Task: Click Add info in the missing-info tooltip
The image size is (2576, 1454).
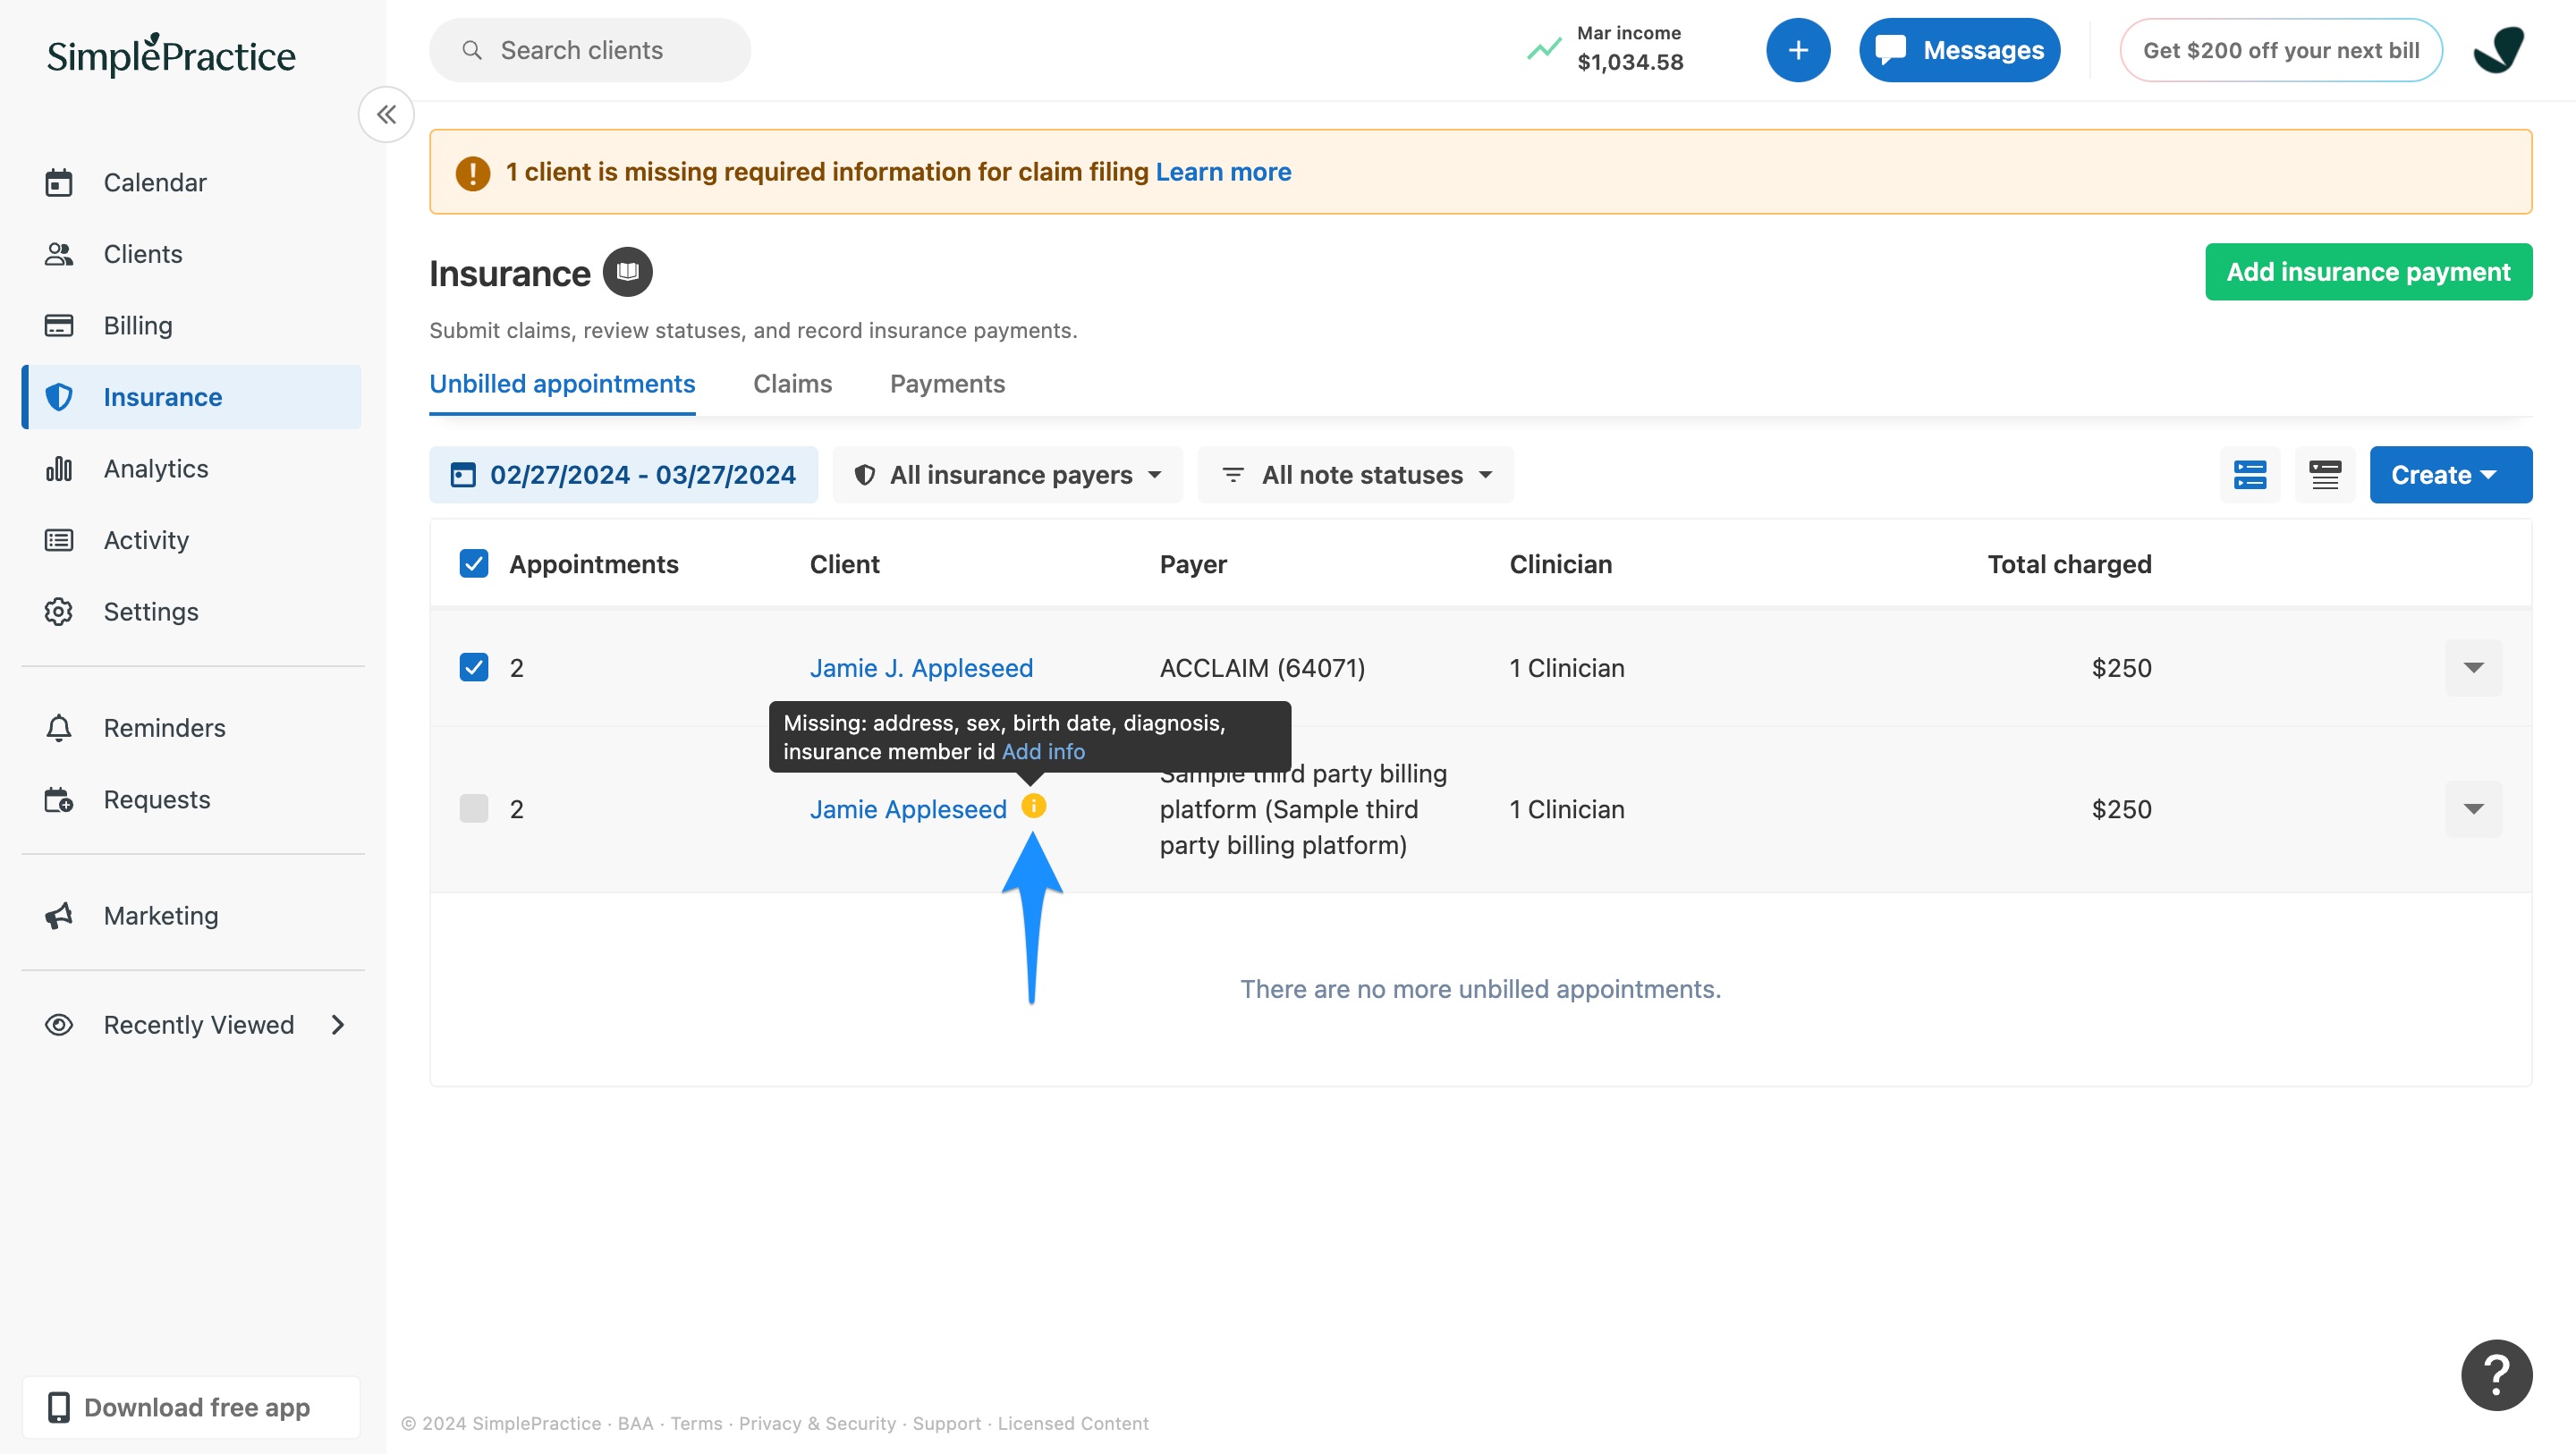Action: pyautogui.click(x=1043, y=752)
